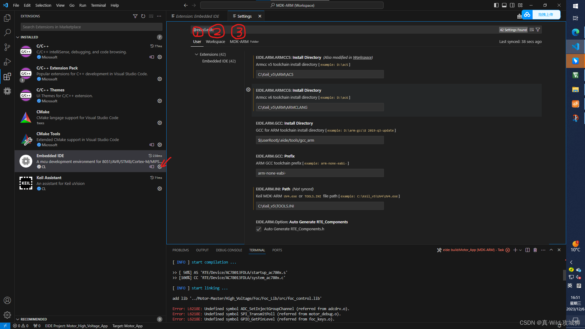Screen dimensions: 585x329
Task: Open the Explorer view in activity bar
Action: pos(7,18)
